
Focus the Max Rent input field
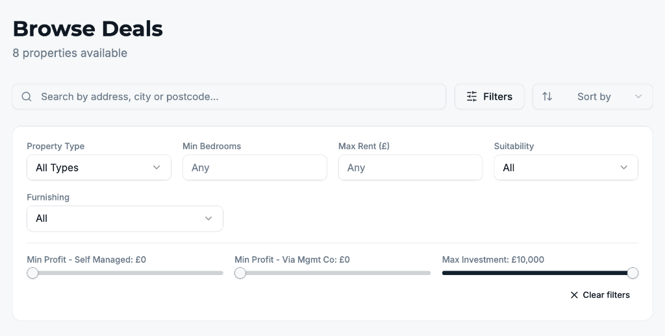click(410, 167)
